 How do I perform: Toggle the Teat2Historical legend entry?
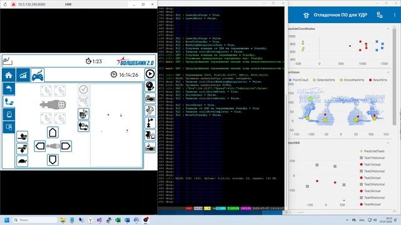(372, 171)
